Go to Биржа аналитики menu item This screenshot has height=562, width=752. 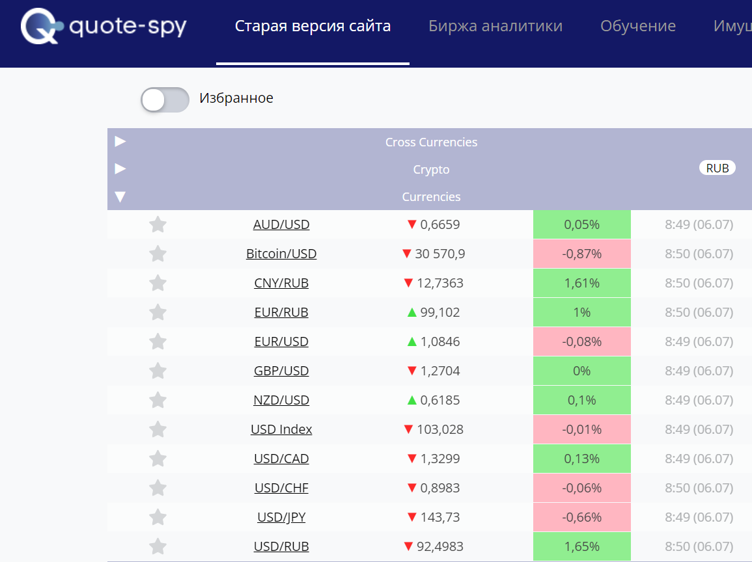pos(495,26)
